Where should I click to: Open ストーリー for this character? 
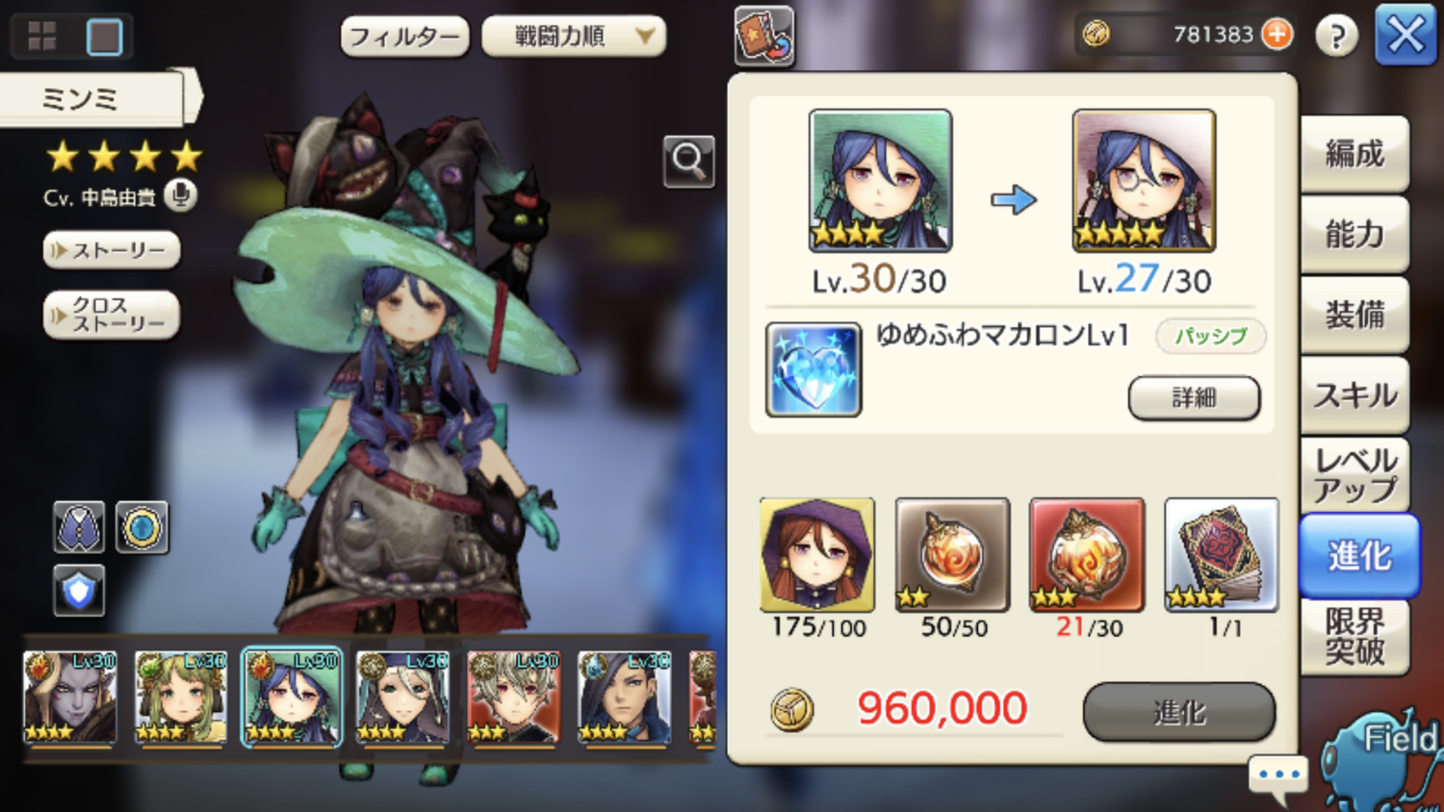pyautogui.click(x=112, y=250)
